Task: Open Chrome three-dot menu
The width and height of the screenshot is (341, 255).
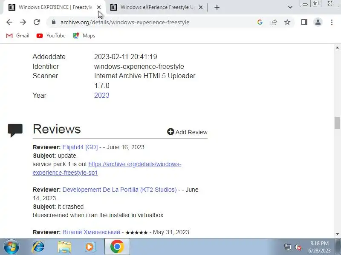Action: 332,22
